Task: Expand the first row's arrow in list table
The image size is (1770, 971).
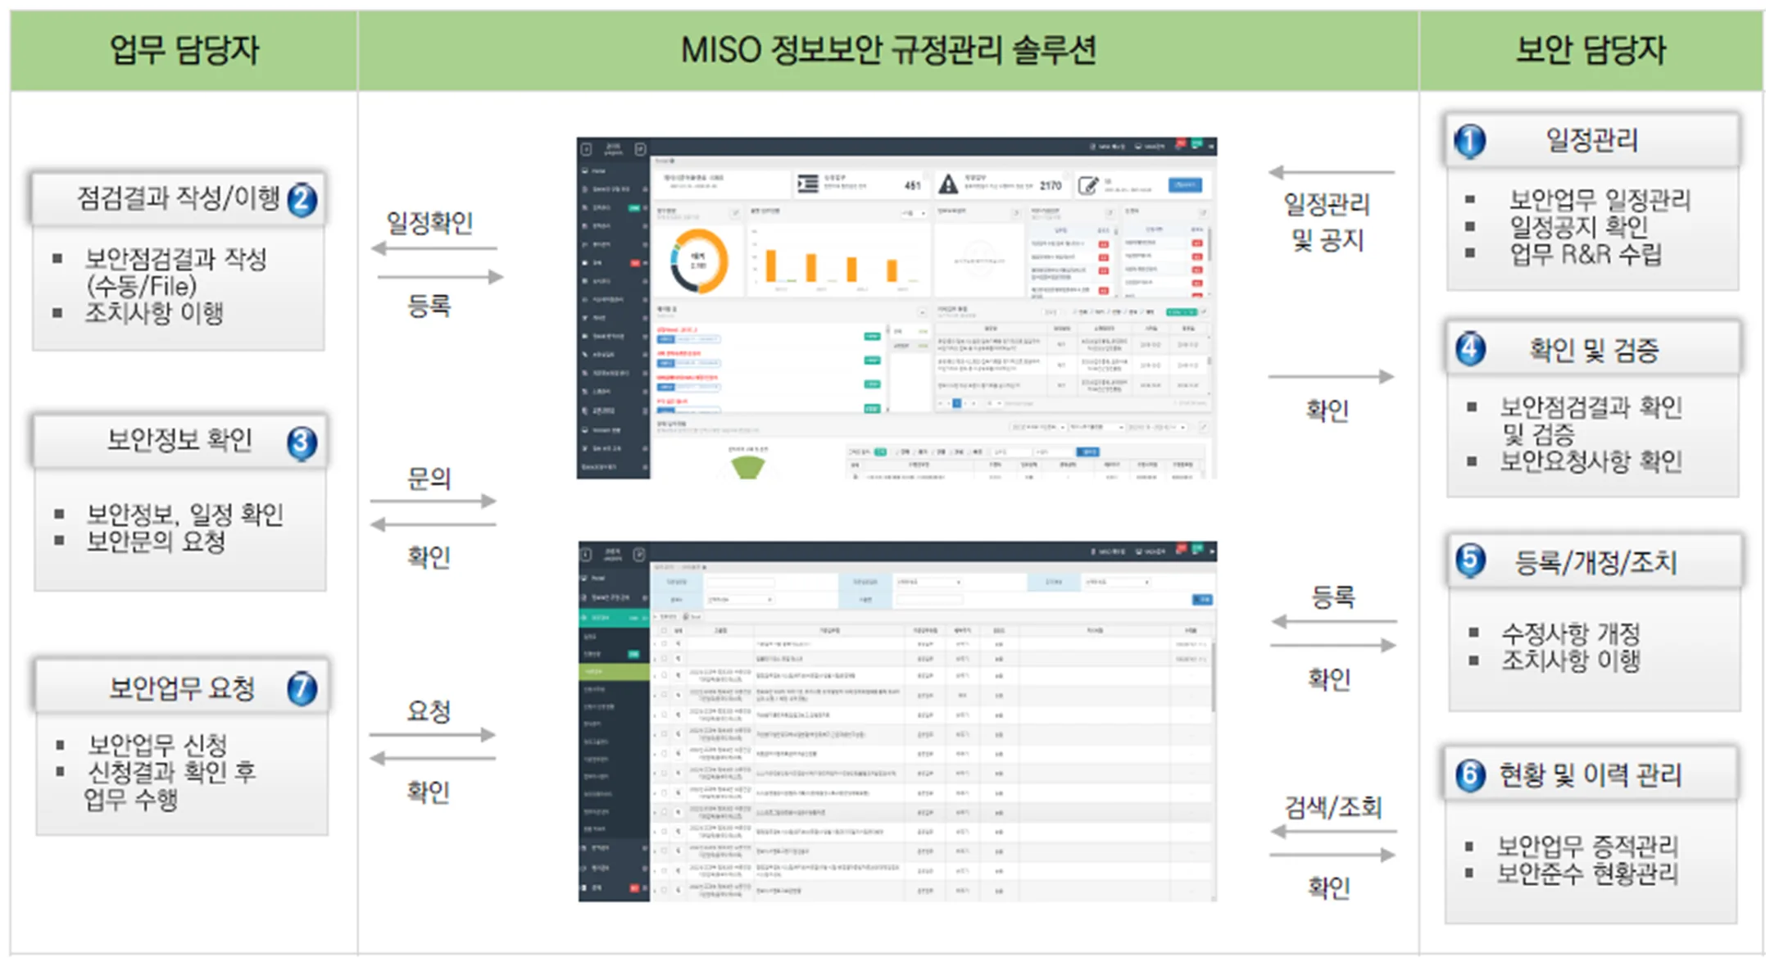Action: point(655,644)
